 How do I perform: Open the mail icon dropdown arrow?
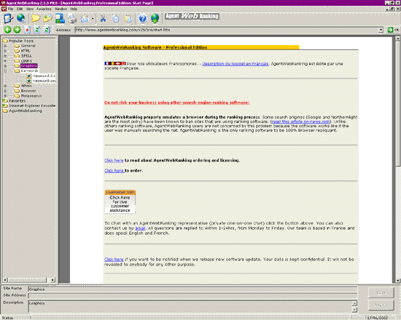coord(93,19)
